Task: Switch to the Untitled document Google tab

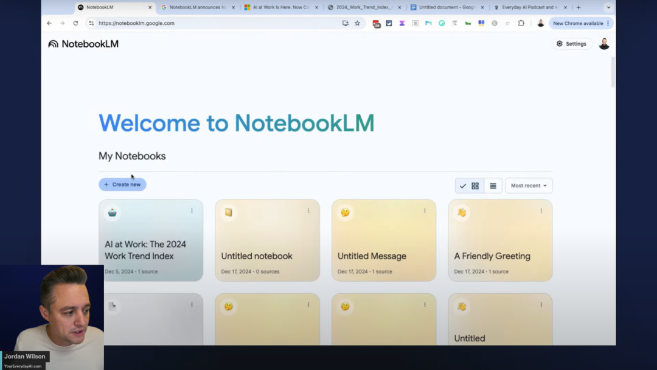Action: tap(446, 7)
